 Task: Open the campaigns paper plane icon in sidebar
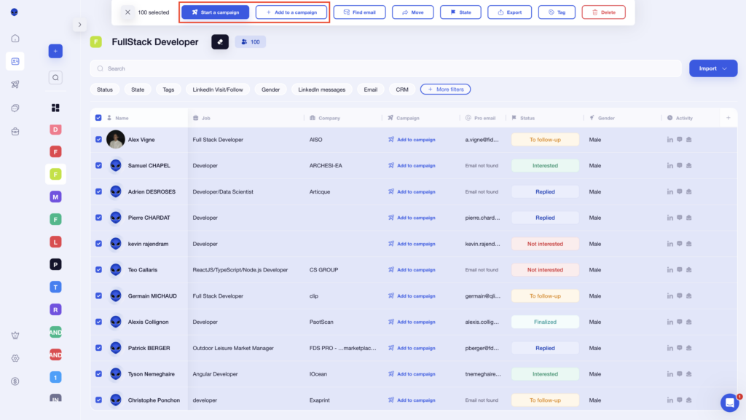(x=15, y=84)
